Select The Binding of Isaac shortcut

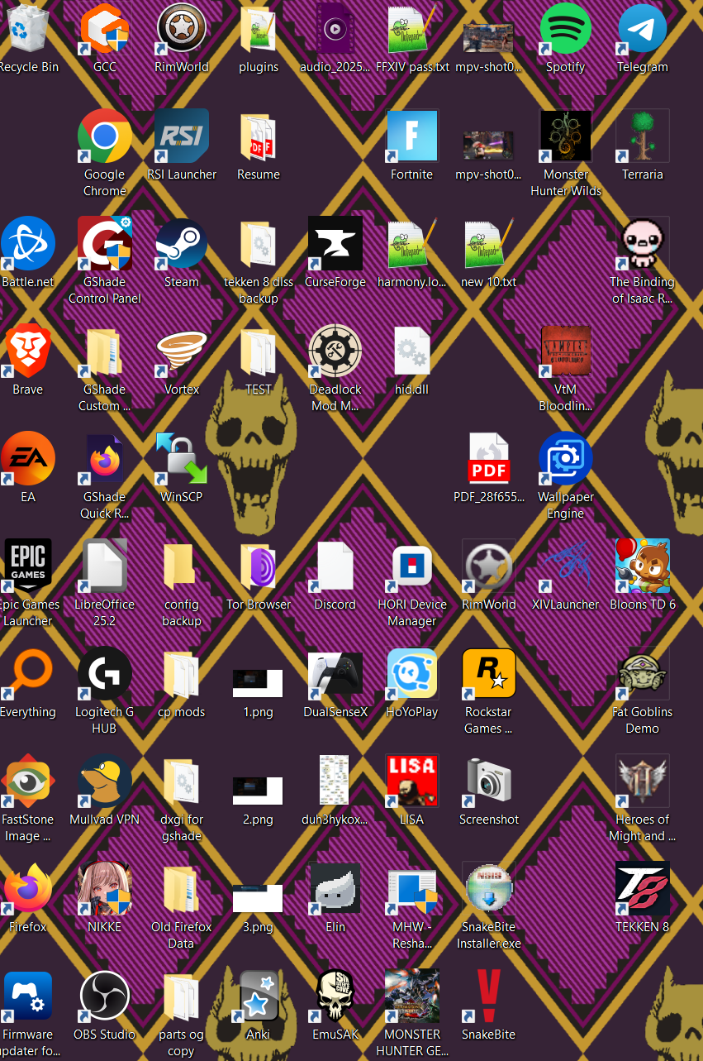pos(643,244)
